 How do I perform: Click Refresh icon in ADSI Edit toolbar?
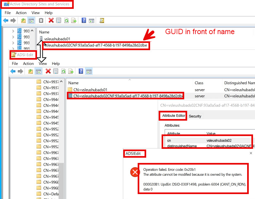pos(64,71)
